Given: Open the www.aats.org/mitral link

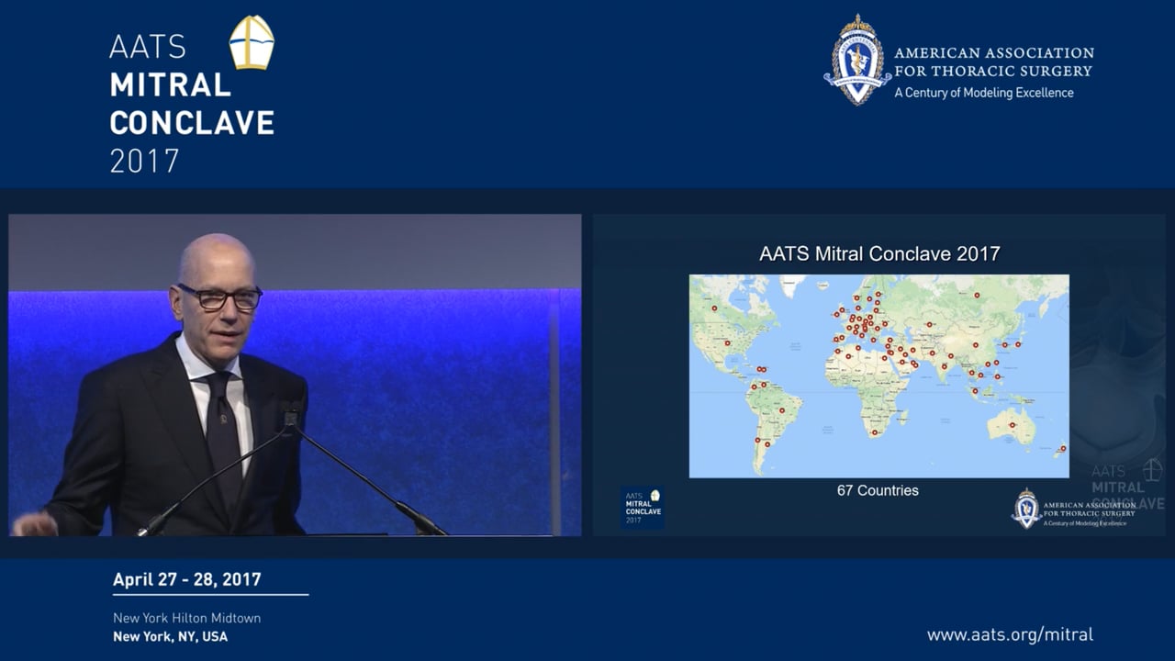Looking at the screenshot, I should point(1010,634).
